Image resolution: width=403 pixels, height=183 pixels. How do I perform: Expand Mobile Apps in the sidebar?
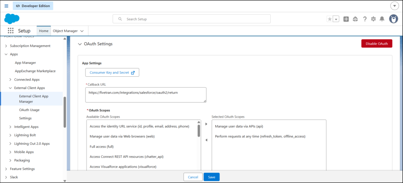point(10,152)
